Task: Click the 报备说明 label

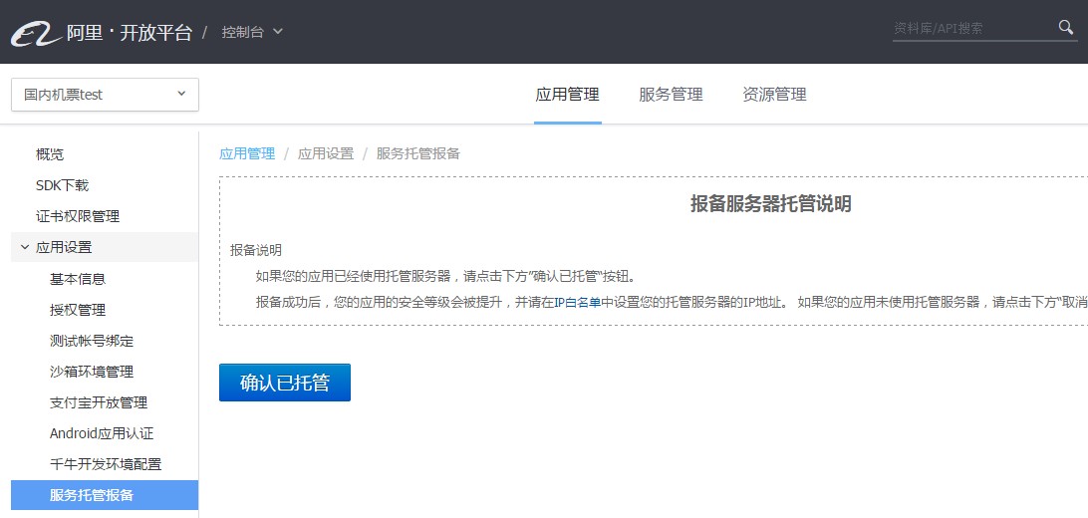Action: (x=256, y=250)
